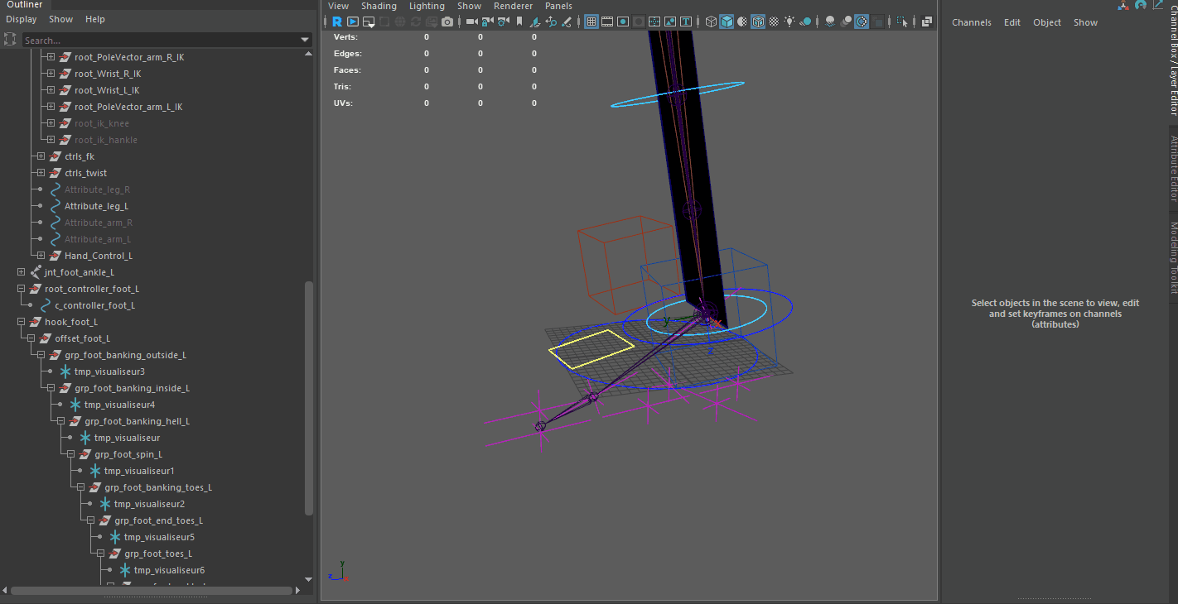This screenshot has width=1178, height=604.
Task: Open the Panels menu of the viewport
Action: [x=558, y=6]
